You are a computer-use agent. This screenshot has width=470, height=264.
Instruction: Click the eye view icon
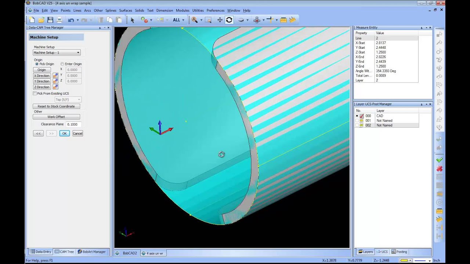241,20
